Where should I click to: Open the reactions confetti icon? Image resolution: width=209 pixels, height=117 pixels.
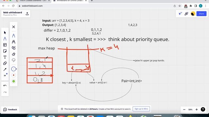click(x=186, y=14)
